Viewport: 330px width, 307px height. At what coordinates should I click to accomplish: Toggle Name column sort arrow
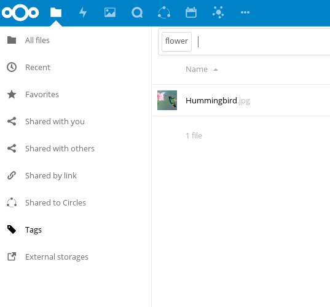[x=216, y=70]
